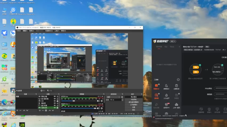Toggle visibility of 窗口采集 source
This screenshot has height=127, width=227.
click(55, 105)
